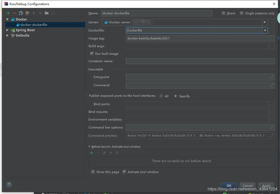Viewport: 280px width, 194px height.
Task: Create new configuration folder
Action: tap(47, 13)
